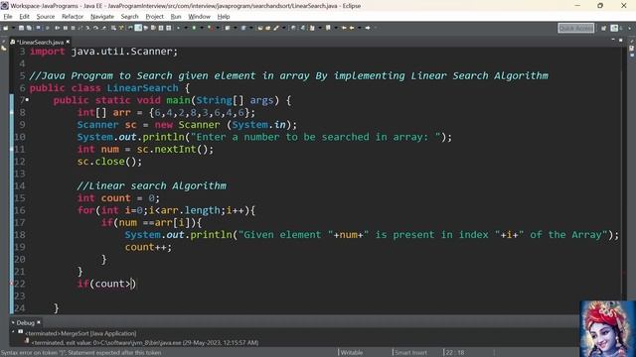Click the Syntax error status bar message
The height and width of the screenshot is (357, 636).
81,353
